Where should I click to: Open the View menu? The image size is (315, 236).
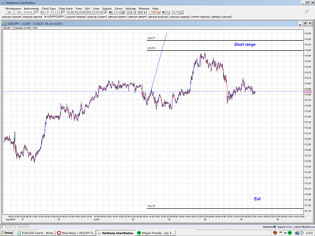(79, 9)
